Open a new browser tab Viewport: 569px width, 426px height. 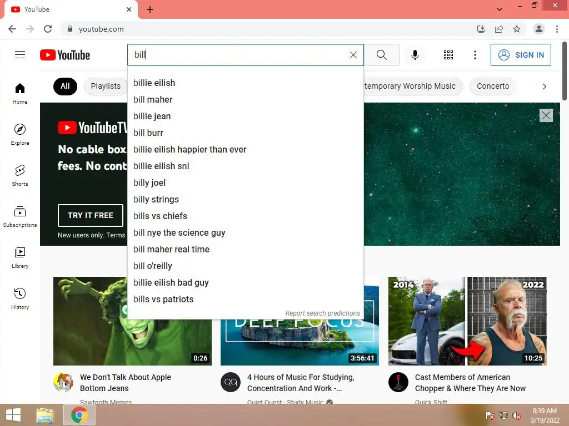(150, 9)
